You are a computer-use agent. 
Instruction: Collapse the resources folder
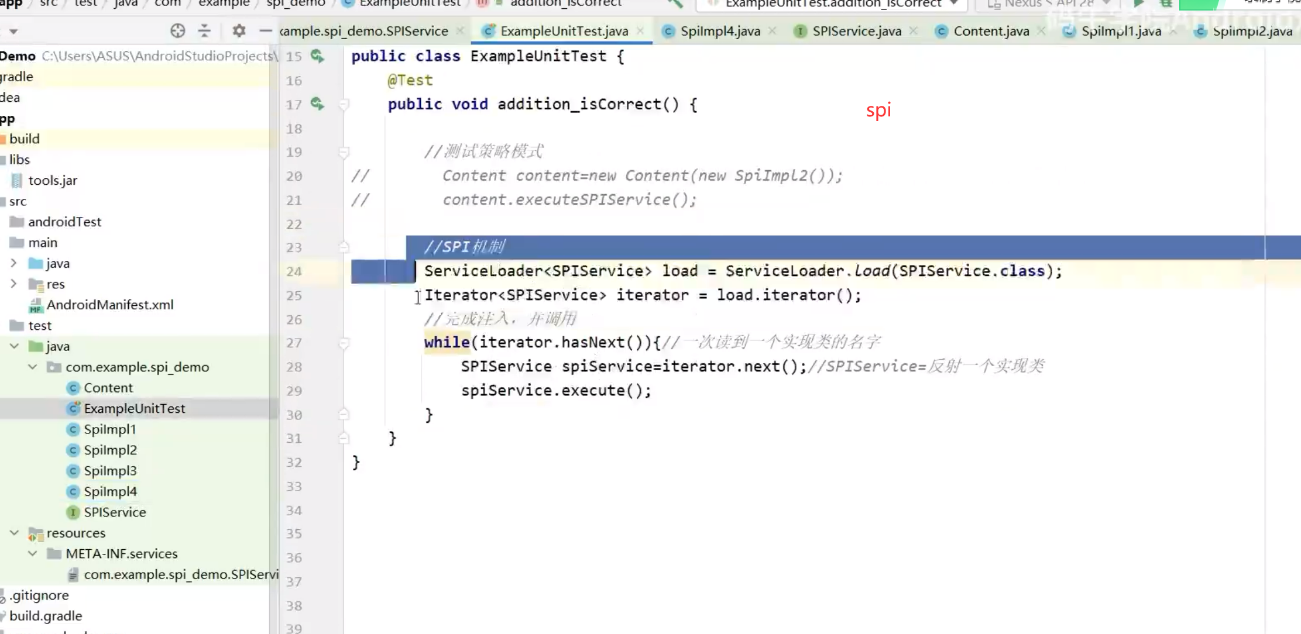(14, 533)
